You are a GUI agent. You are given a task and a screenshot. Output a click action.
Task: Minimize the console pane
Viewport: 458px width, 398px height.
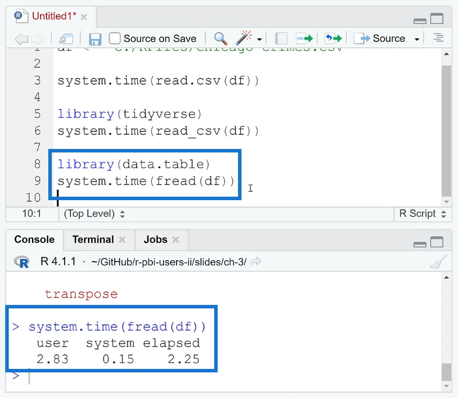[420, 244]
